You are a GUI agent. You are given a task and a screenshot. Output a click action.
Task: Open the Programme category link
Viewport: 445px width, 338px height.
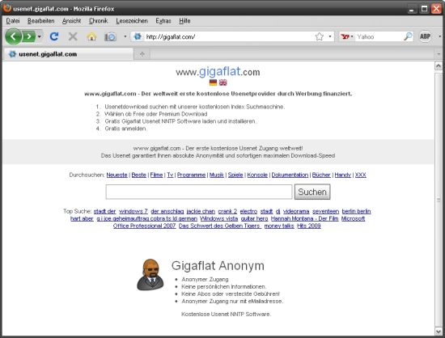coord(191,175)
